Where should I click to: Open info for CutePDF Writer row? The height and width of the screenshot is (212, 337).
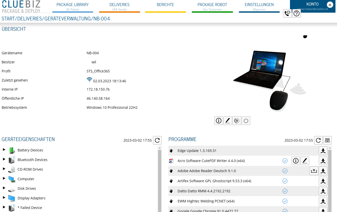(296, 161)
